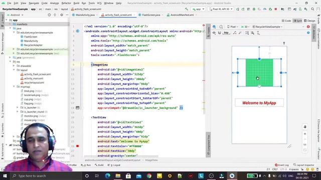Open Pixel XL API 30 device dropdown
The width and height of the screenshot is (321, 180).
click(221, 9)
